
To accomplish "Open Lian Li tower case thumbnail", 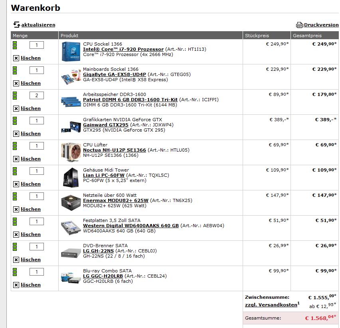I will click(x=71, y=177).
